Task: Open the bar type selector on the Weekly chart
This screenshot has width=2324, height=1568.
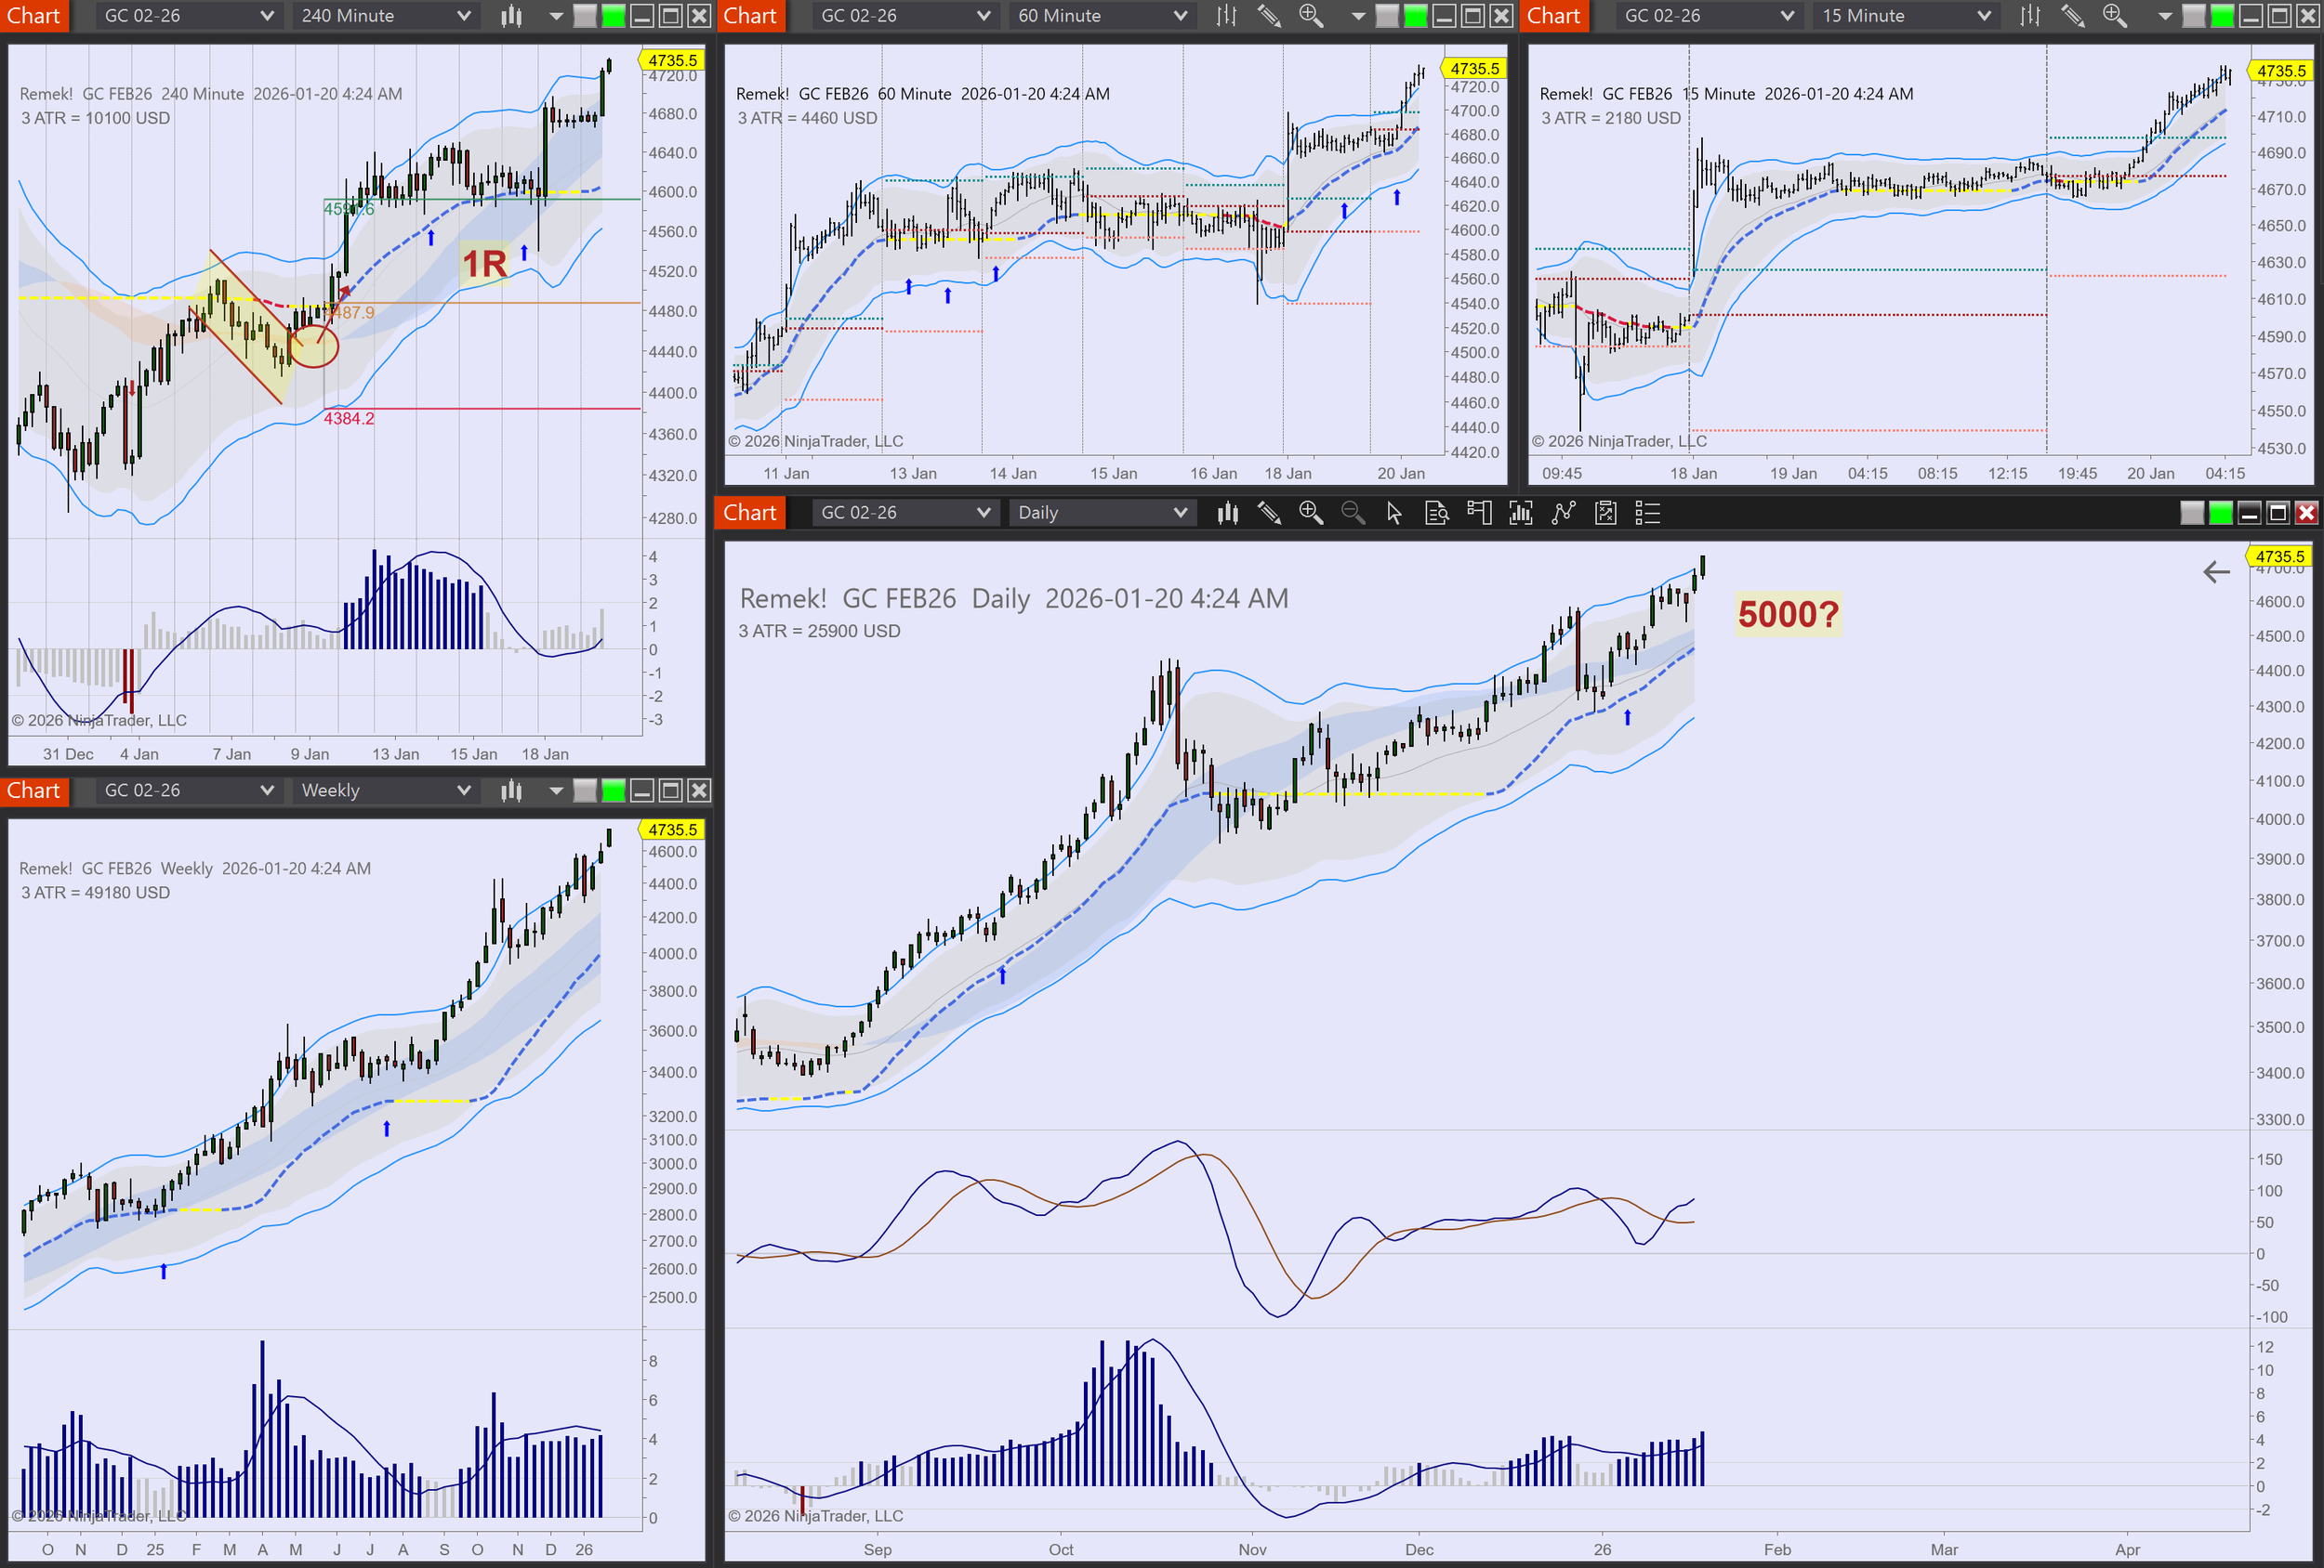Action: 511,791
